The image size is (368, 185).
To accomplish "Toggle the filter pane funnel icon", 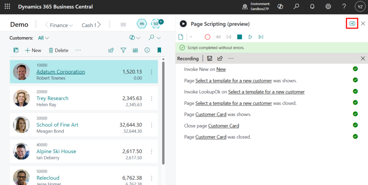I will [123, 50].
